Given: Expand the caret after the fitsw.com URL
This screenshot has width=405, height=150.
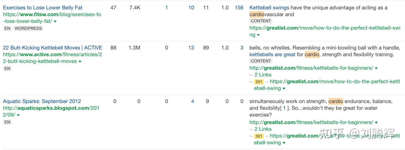Looking at the screenshot, I should (x=55, y=22).
